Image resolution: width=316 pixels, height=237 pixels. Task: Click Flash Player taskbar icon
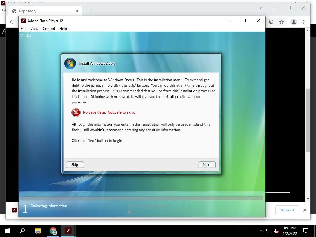68,231
